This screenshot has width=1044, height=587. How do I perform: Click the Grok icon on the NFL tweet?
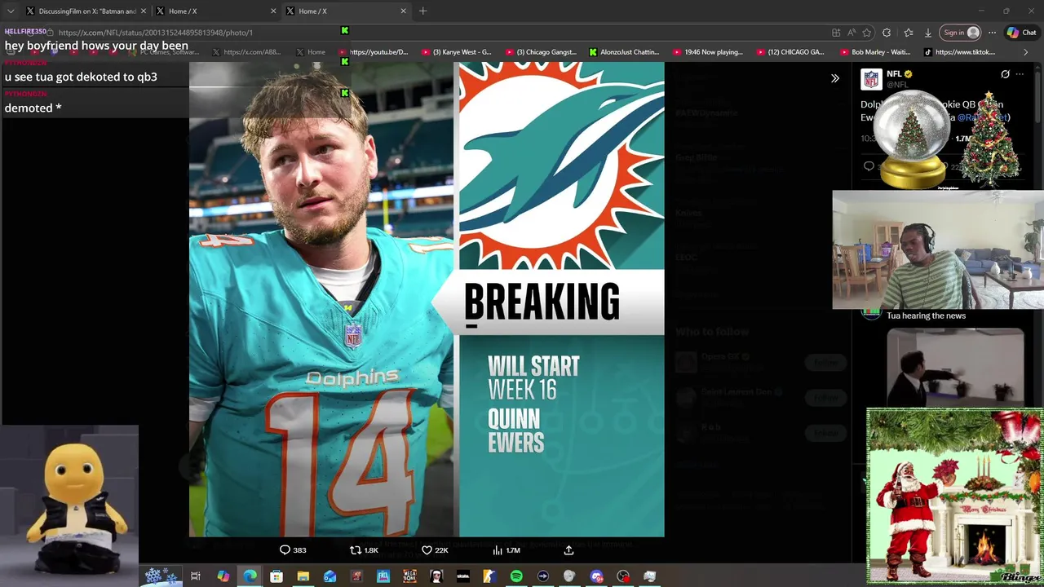(1005, 74)
